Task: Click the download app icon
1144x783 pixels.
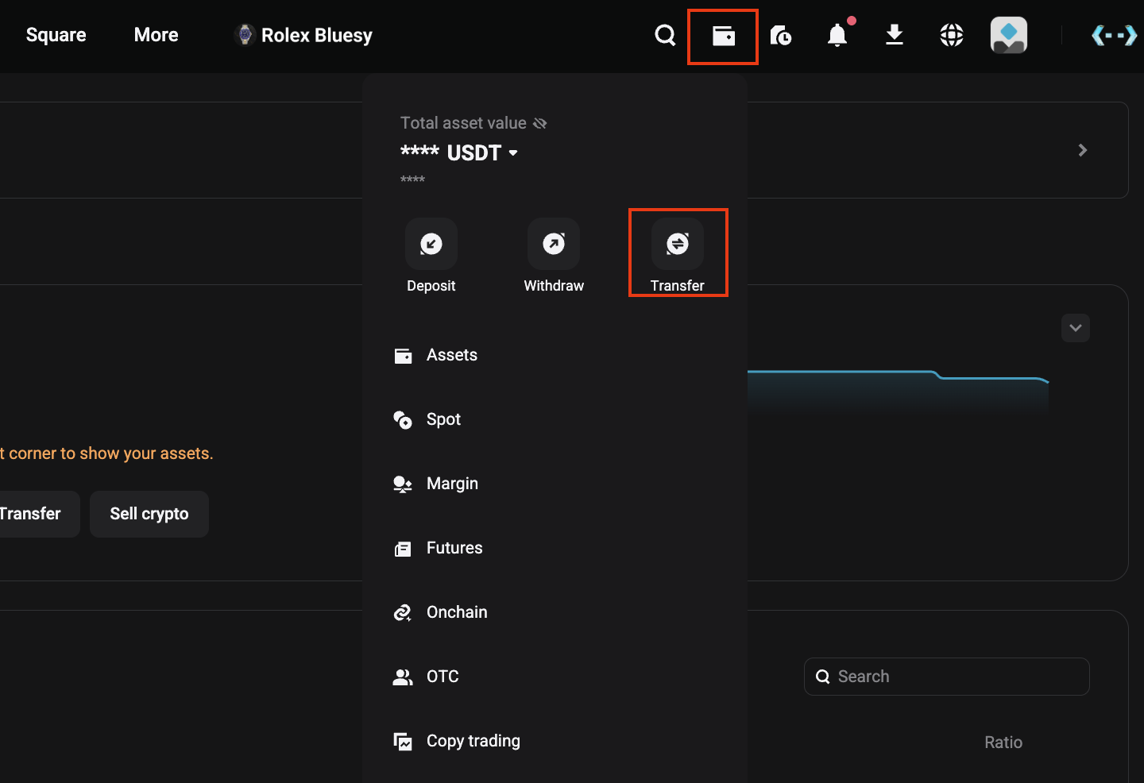Action: coord(895,35)
